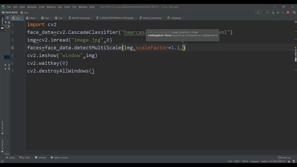
Task: Click line number 4 in the gutter
Action: 13,48
